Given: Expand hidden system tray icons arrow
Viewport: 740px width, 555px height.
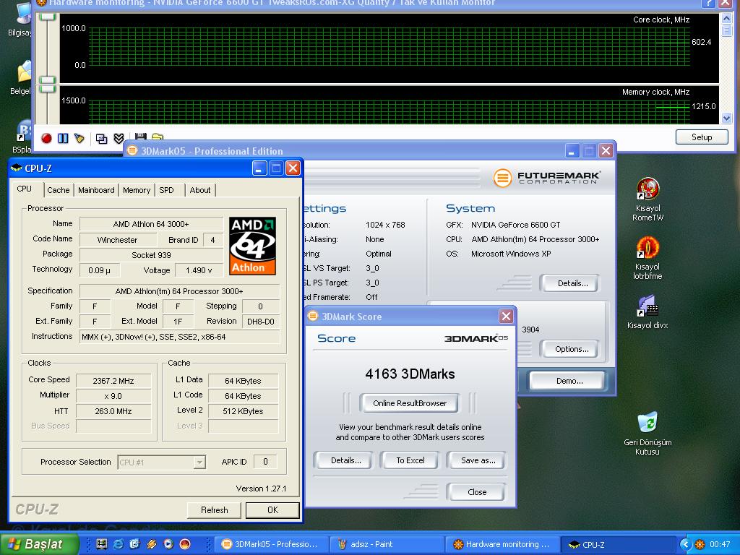Looking at the screenshot, I should 684,544.
